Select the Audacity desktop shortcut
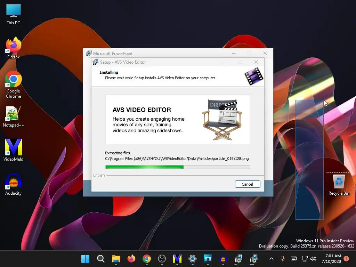Viewport: 356px width, 267px height. pos(14,185)
